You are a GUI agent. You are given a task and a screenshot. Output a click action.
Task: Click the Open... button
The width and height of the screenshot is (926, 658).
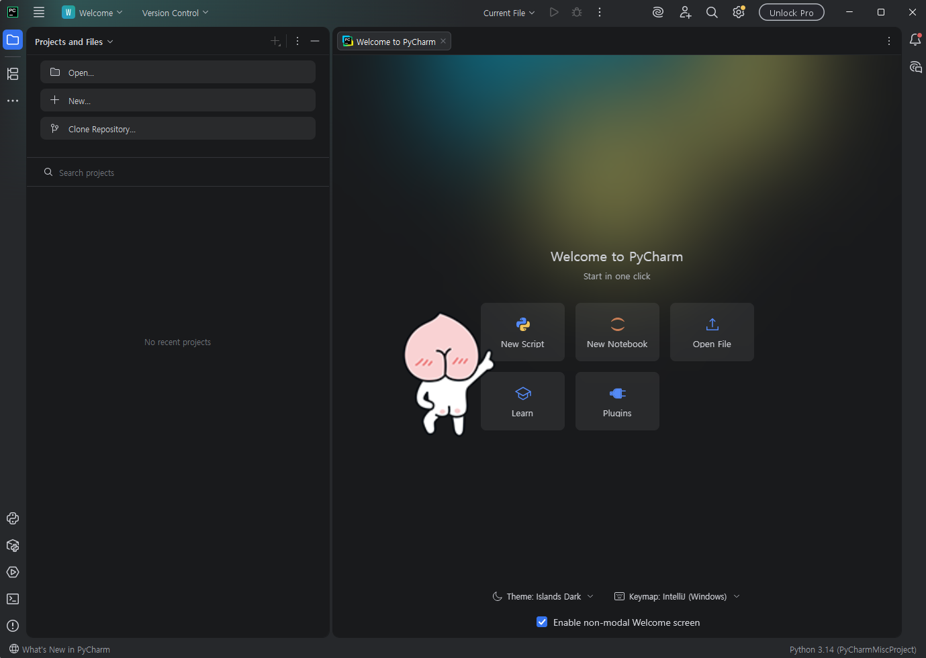pos(178,72)
